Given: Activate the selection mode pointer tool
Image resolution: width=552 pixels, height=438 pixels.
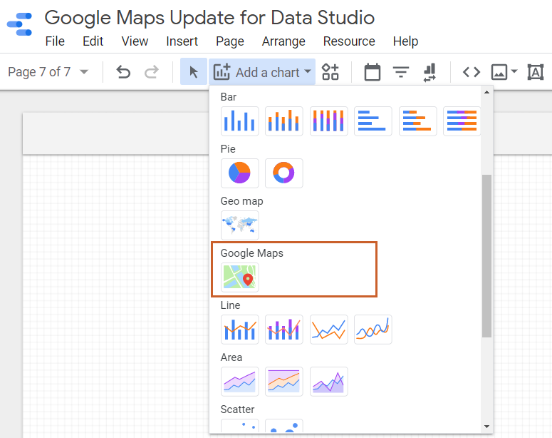Looking at the screenshot, I should [194, 72].
